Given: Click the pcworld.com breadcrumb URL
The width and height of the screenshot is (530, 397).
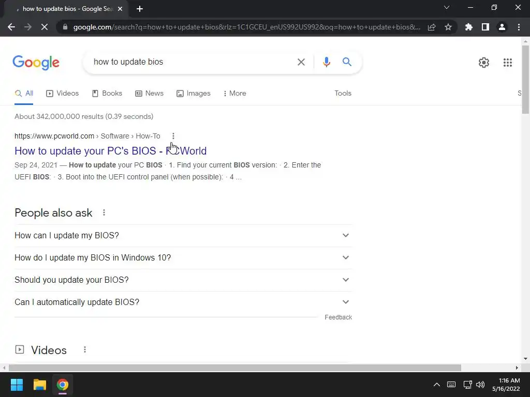Looking at the screenshot, I should (87, 136).
